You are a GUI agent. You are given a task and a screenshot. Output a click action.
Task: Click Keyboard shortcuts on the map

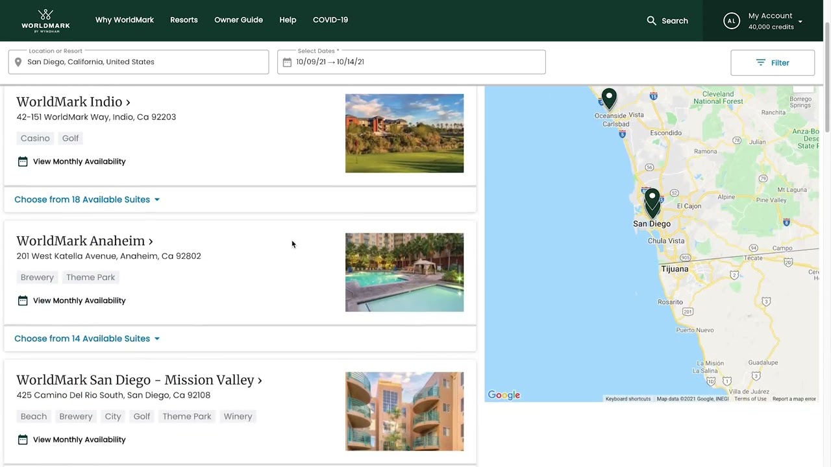[628, 399]
